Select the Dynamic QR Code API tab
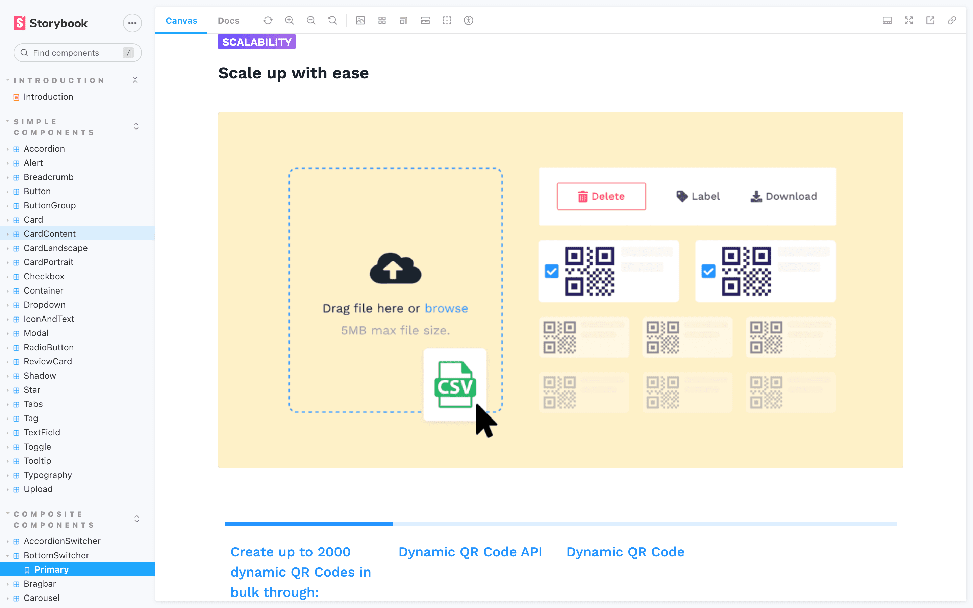 470,552
